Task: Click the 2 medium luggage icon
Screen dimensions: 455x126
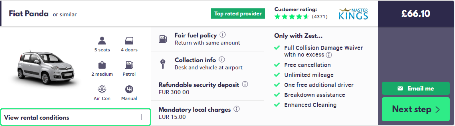Action: point(102,65)
